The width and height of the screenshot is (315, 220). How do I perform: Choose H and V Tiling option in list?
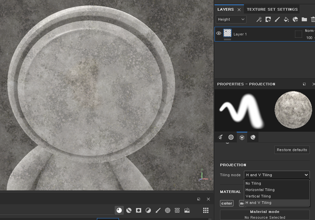(x=277, y=203)
